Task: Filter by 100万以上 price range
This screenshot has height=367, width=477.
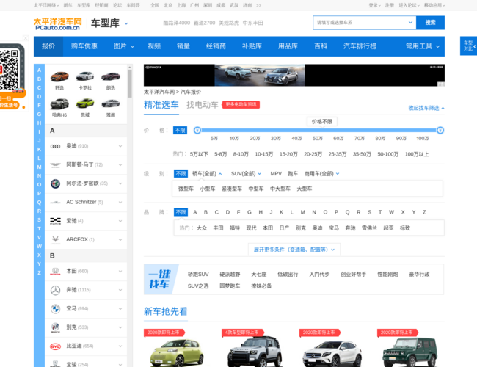Action: [417, 155]
